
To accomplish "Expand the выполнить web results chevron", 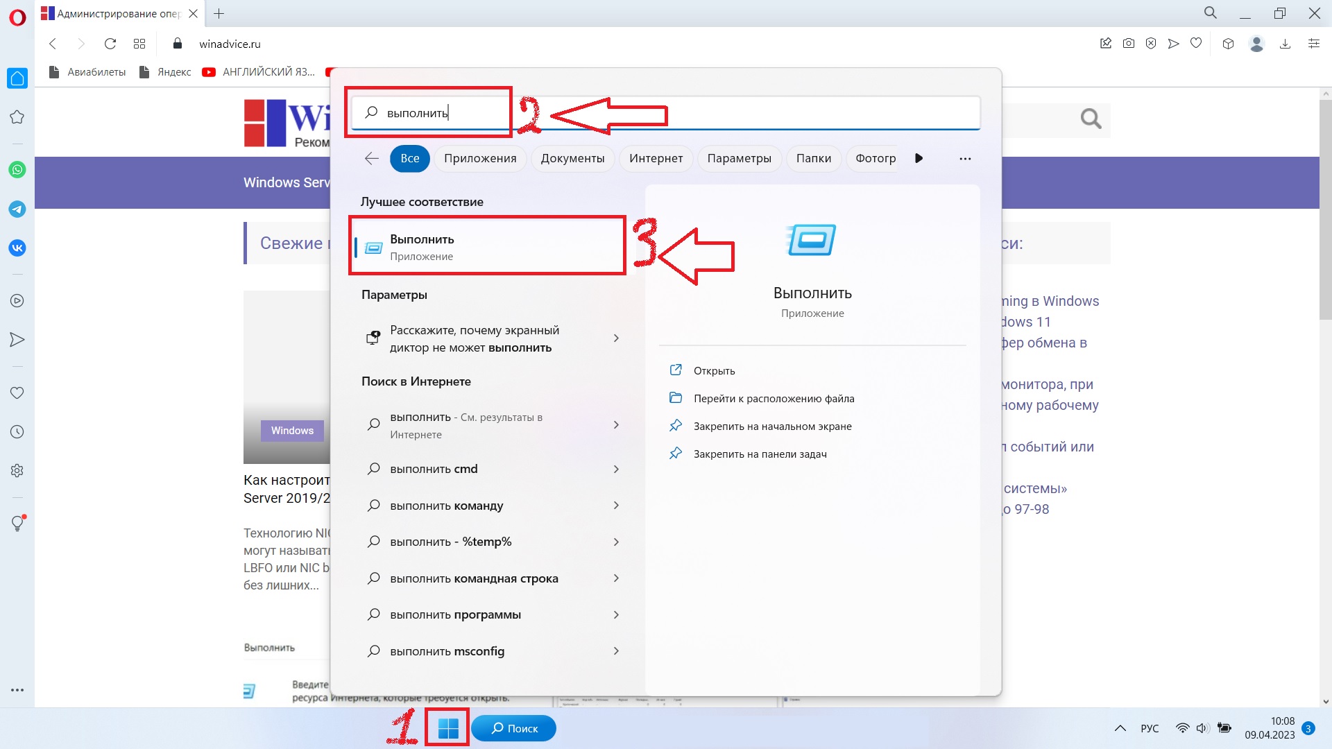I will point(616,425).
